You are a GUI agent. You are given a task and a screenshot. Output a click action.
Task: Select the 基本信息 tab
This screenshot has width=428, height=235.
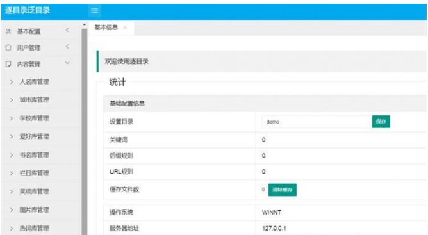[x=106, y=28]
